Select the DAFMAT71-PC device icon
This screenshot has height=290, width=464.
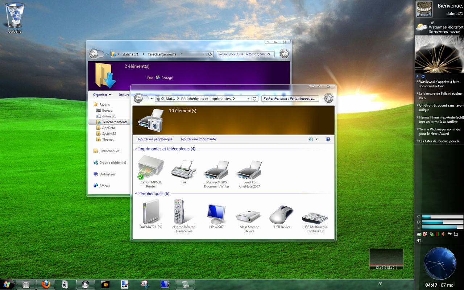pyautogui.click(x=151, y=214)
